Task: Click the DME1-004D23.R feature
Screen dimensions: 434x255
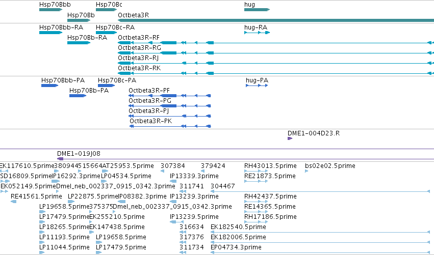Action: [290, 138]
